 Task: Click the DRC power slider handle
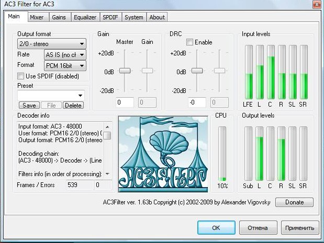click(x=197, y=71)
